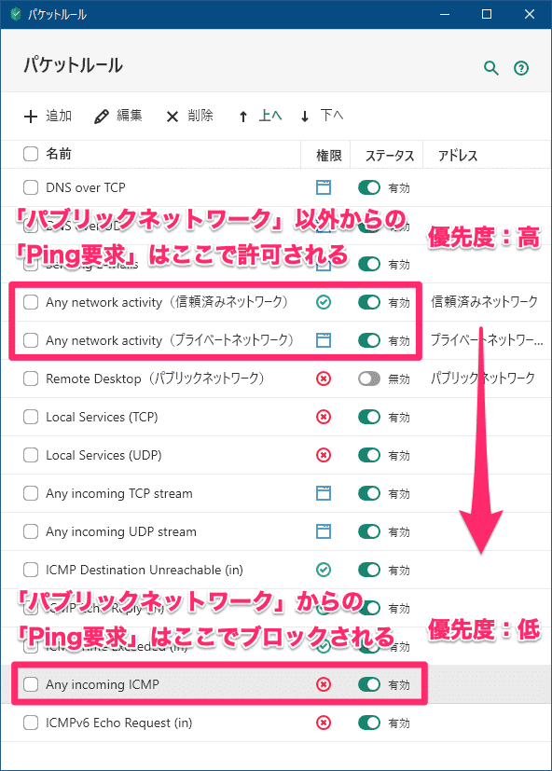Toggle off Local Services (UDP) status

click(369, 455)
